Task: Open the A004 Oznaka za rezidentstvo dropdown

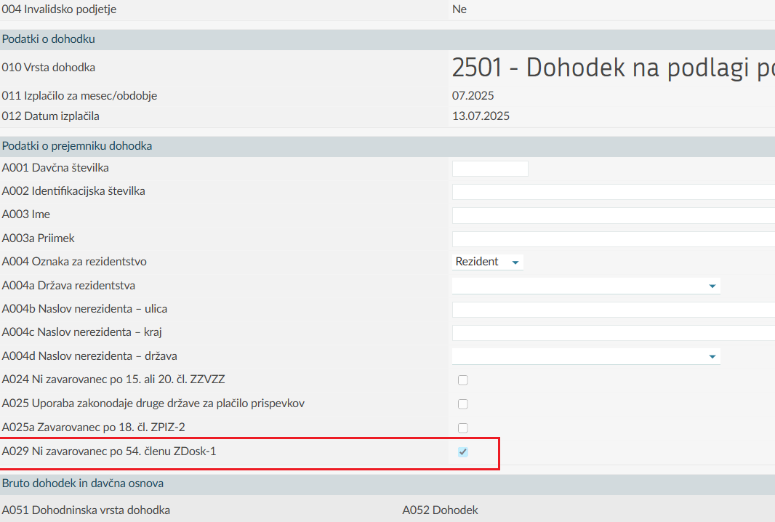Action: (487, 262)
